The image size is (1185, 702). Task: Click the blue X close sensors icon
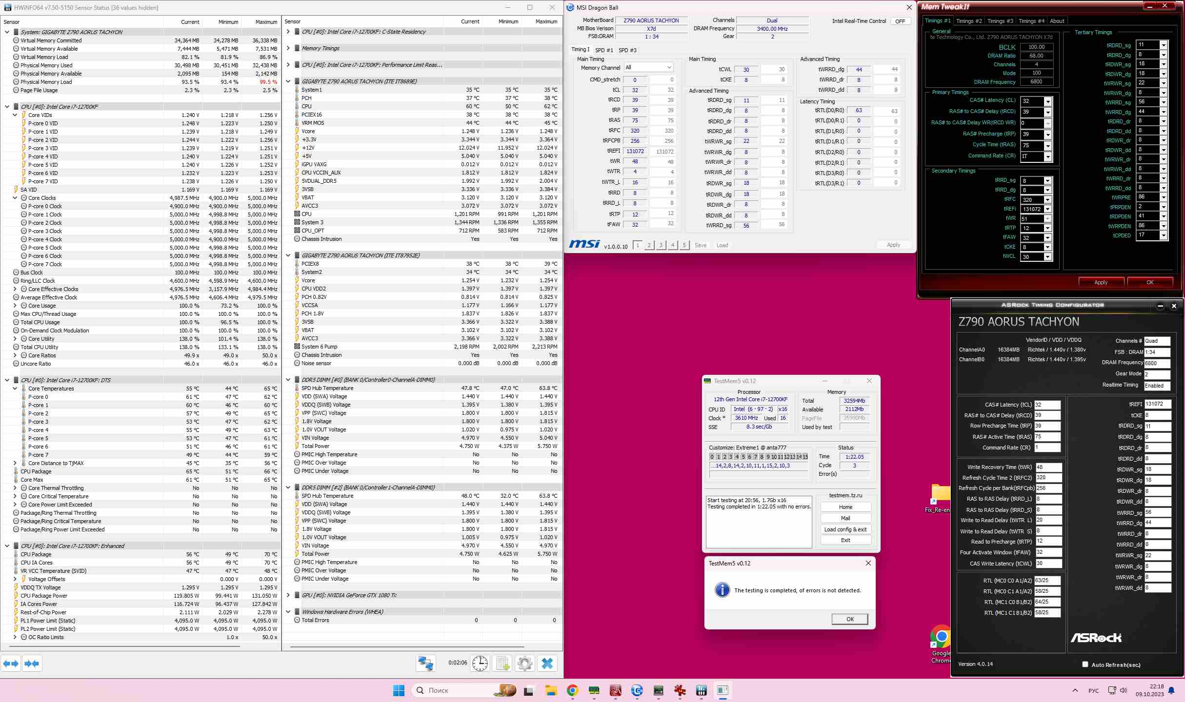(x=547, y=663)
